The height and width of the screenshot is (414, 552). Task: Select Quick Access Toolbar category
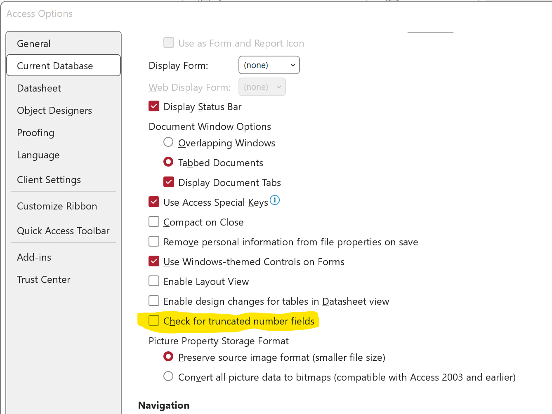[x=63, y=231]
